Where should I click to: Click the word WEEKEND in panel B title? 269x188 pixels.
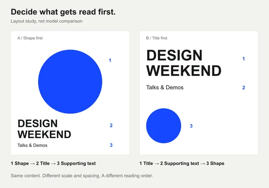coord(184,71)
